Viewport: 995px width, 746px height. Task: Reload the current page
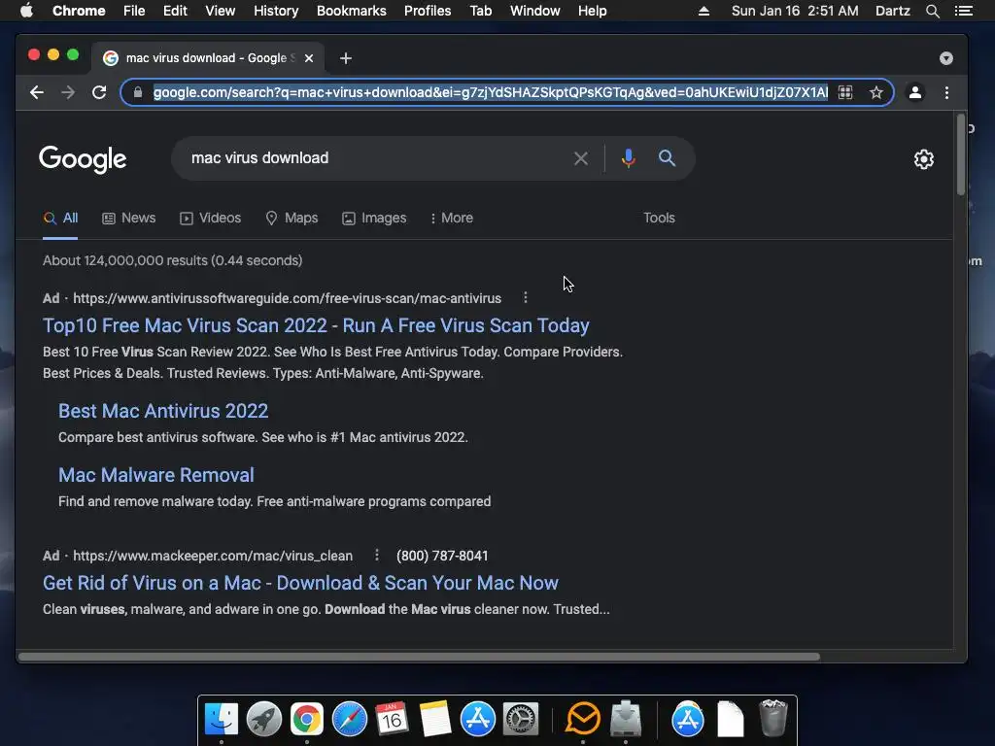click(99, 92)
